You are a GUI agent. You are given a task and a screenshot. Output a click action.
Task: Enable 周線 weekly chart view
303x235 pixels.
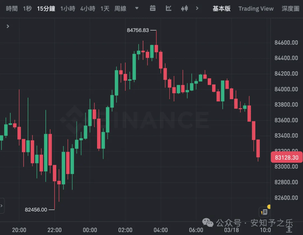(120, 9)
